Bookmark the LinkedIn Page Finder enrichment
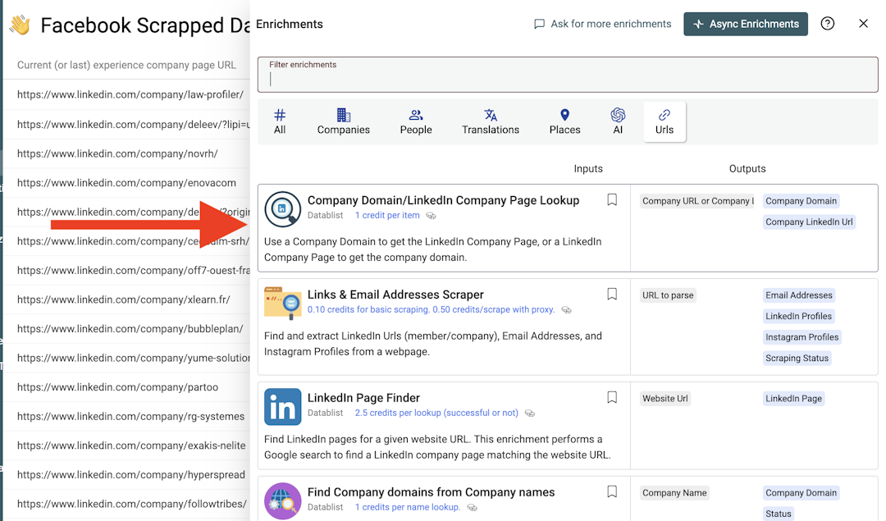This screenshot has width=886, height=521. (x=611, y=396)
